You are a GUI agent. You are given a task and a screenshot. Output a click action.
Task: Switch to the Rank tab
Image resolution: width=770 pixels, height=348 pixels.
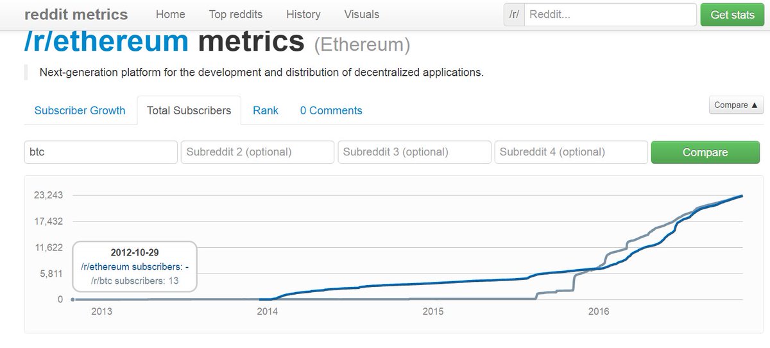click(x=266, y=110)
